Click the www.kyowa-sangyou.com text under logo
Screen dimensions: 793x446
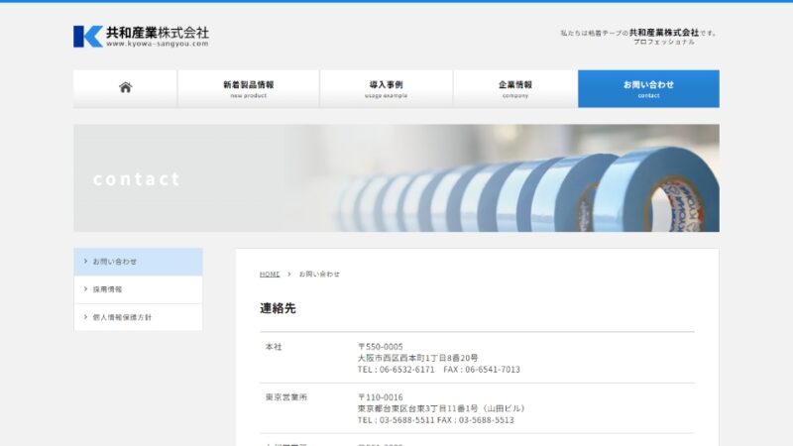click(x=158, y=44)
